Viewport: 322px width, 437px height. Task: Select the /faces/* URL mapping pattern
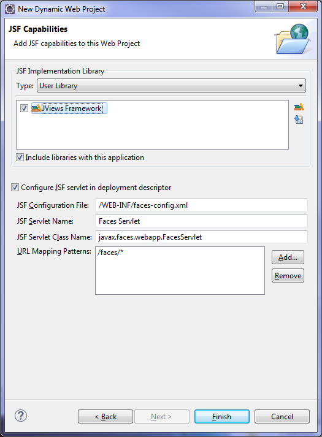[110, 253]
